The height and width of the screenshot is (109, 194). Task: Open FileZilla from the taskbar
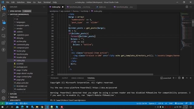pos(62,107)
